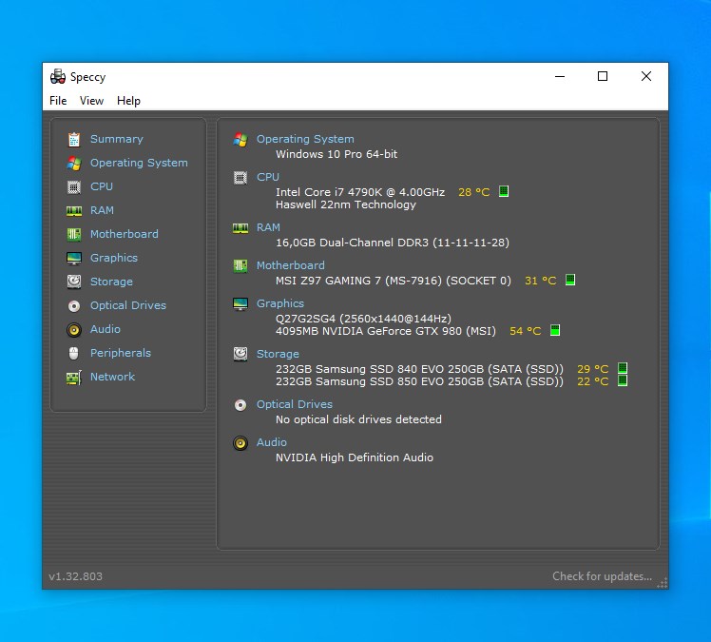Click the Speccy app icon in the title bar
711x642 pixels.
coord(58,77)
